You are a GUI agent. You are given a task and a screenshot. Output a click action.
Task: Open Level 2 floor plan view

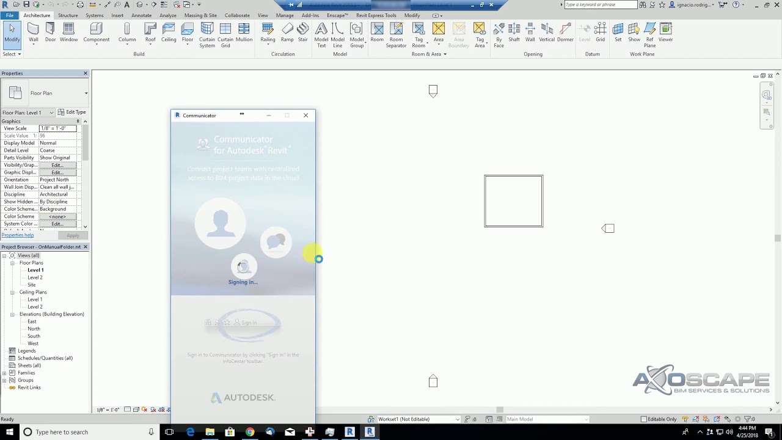pos(35,277)
